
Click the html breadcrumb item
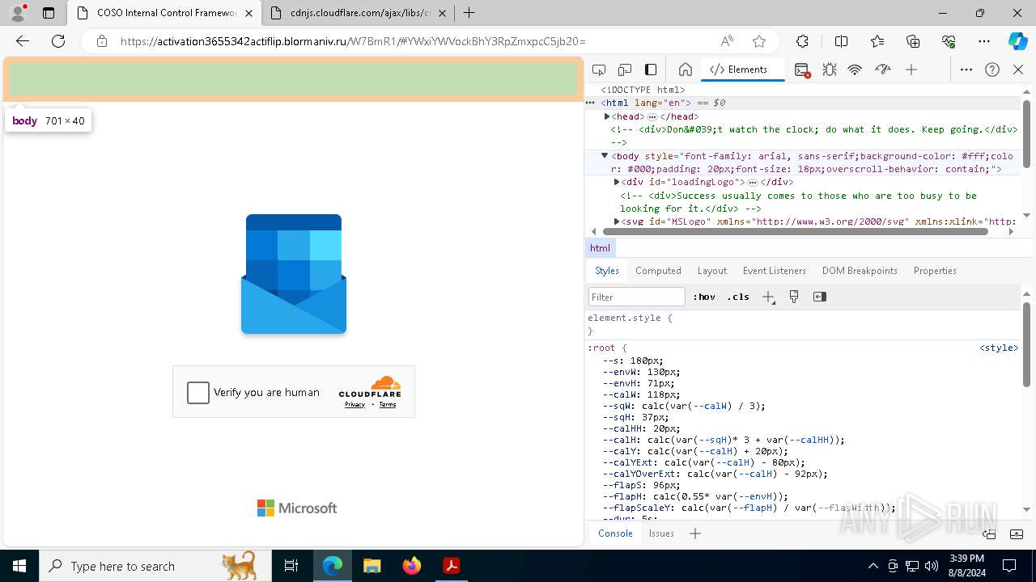pos(600,248)
